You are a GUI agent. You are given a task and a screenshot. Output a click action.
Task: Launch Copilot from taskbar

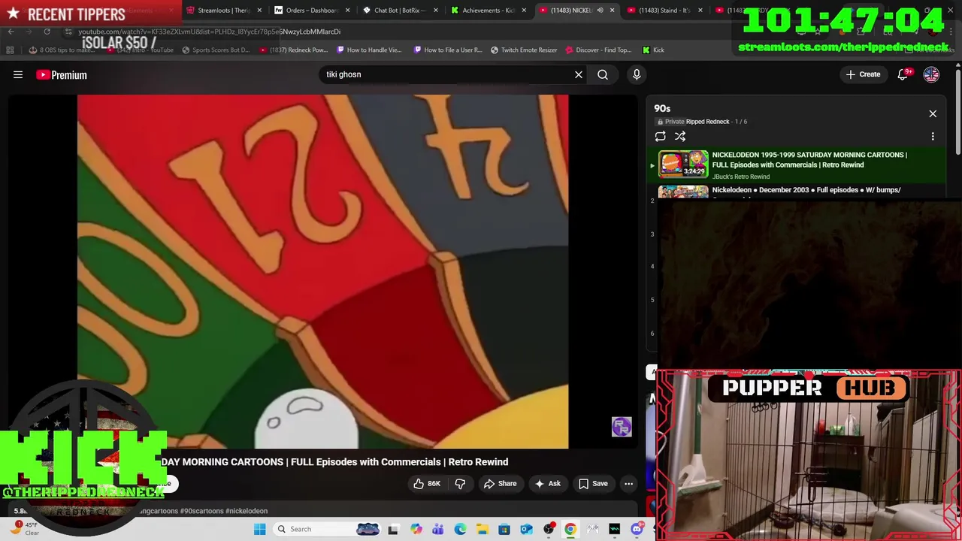416,530
